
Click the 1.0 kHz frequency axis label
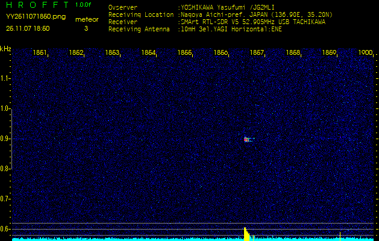tap(5, 108)
